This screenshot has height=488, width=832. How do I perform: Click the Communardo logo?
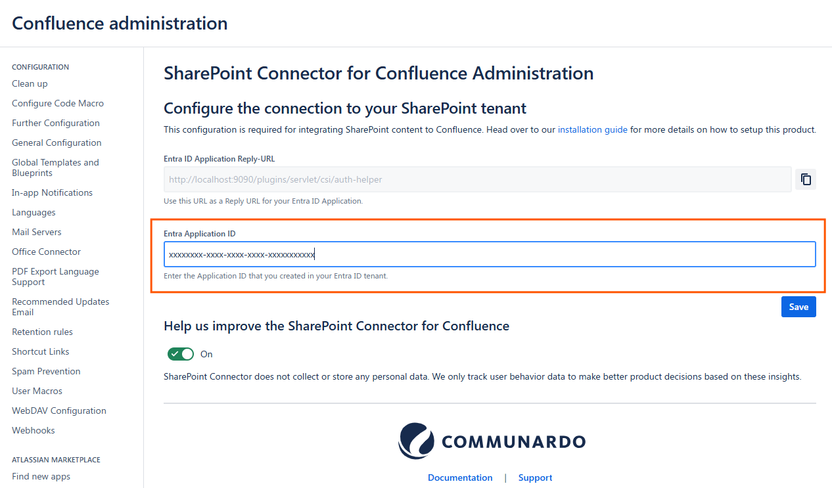(x=492, y=441)
